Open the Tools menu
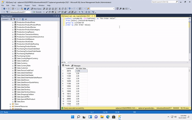 pyautogui.click(x=34, y=5)
